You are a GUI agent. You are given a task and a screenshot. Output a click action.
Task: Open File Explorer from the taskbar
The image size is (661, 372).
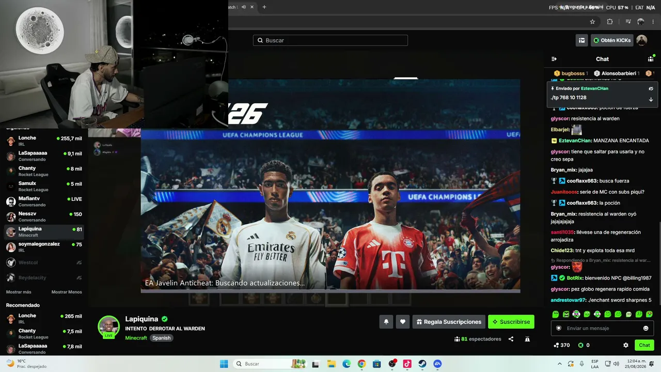(331, 364)
